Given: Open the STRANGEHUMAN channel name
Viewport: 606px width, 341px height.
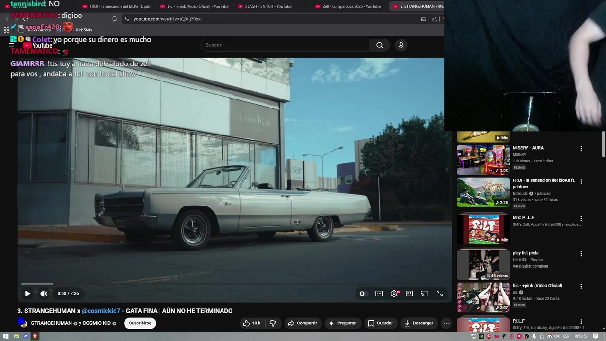Looking at the screenshot, I should point(51,323).
